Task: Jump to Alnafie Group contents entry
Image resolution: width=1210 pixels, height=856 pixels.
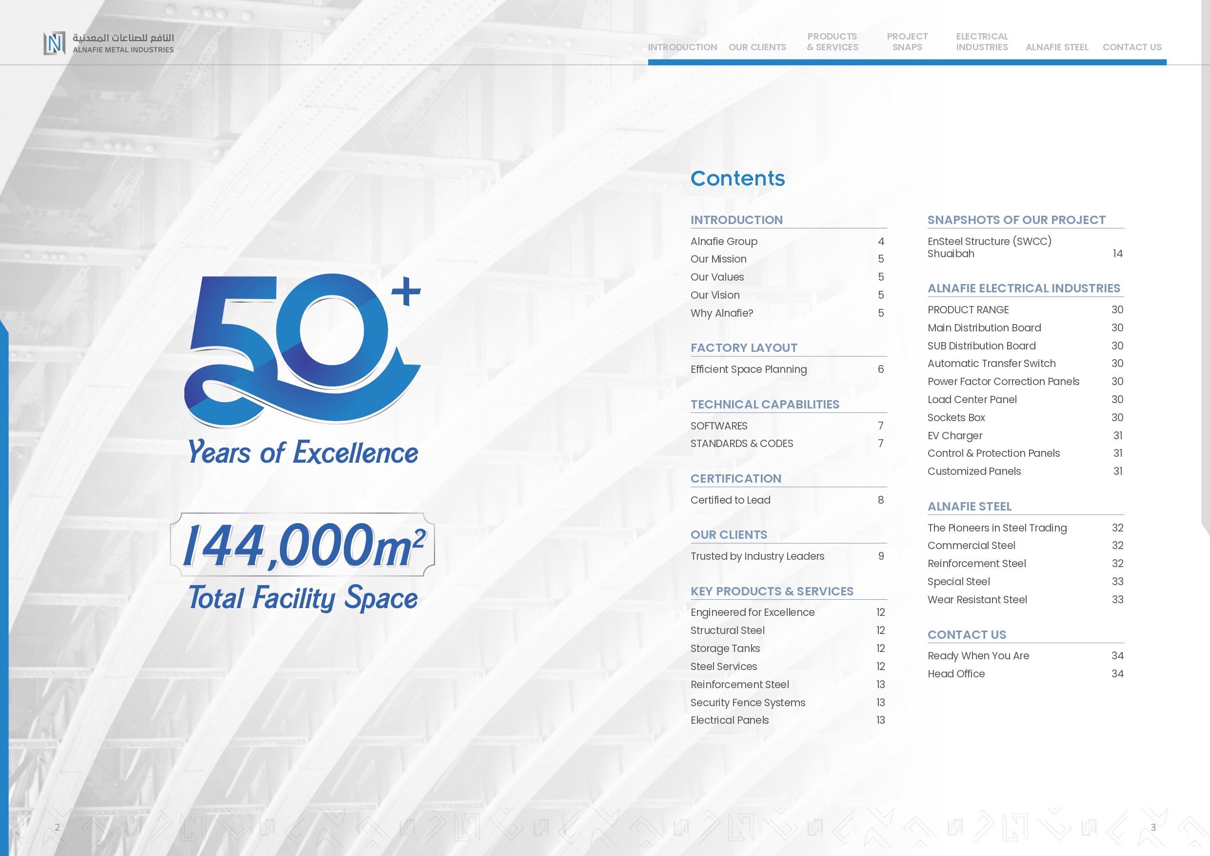Action: pyautogui.click(x=724, y=241)
